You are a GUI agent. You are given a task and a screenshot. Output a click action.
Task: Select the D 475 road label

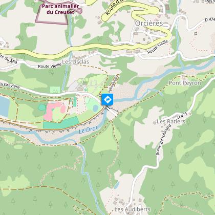point(182,116)
